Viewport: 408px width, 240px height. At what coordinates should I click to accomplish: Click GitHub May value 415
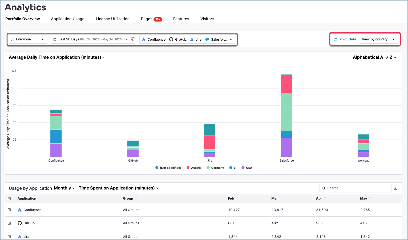point(363,223)
